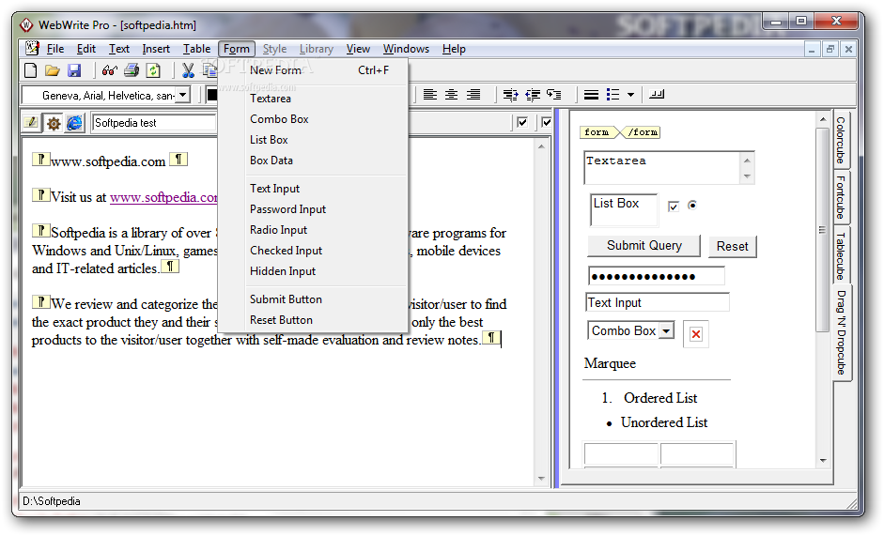Click the page title field 'Softpedia test'

pos(154,123)
